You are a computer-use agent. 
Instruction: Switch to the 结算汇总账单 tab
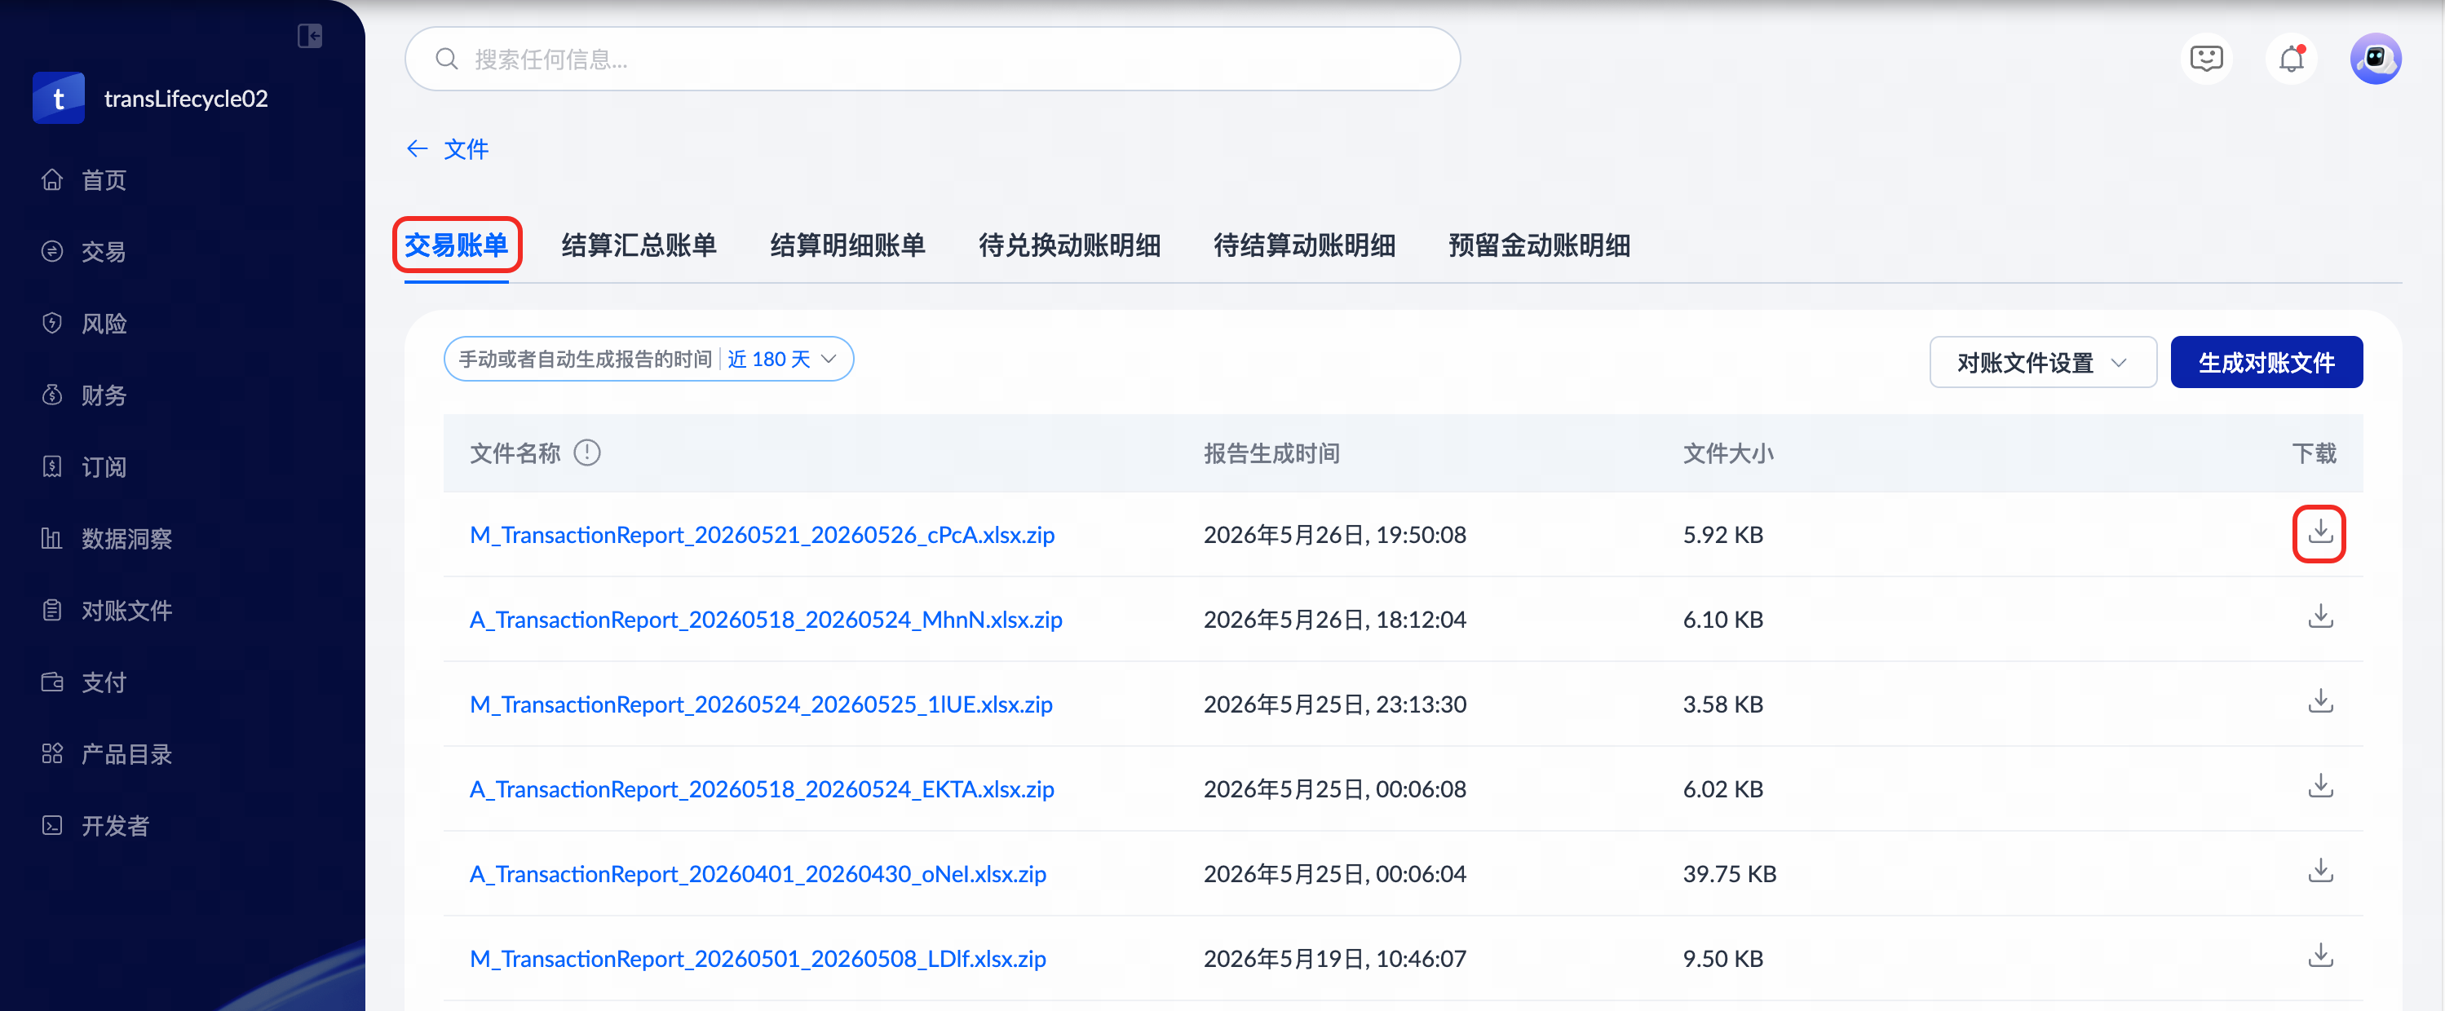click(639, 246)
